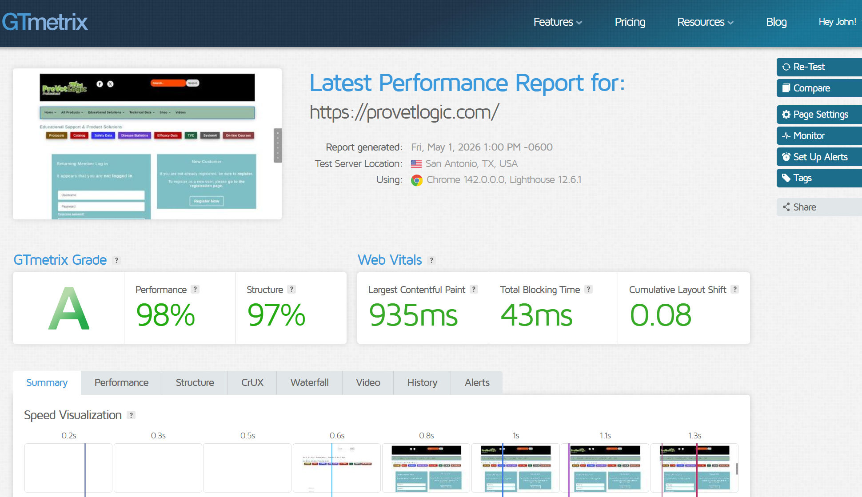
Task: Select the Summary tab
Action: [x=47, y=383]
